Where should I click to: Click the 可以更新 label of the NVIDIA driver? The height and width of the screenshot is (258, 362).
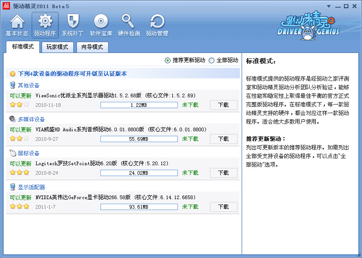pyautogui.click(x=20, y=197)
